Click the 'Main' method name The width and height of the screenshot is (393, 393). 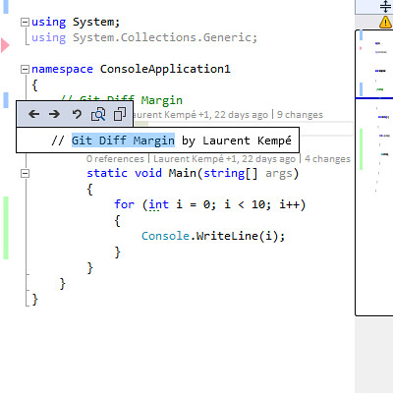click(183, 173)
